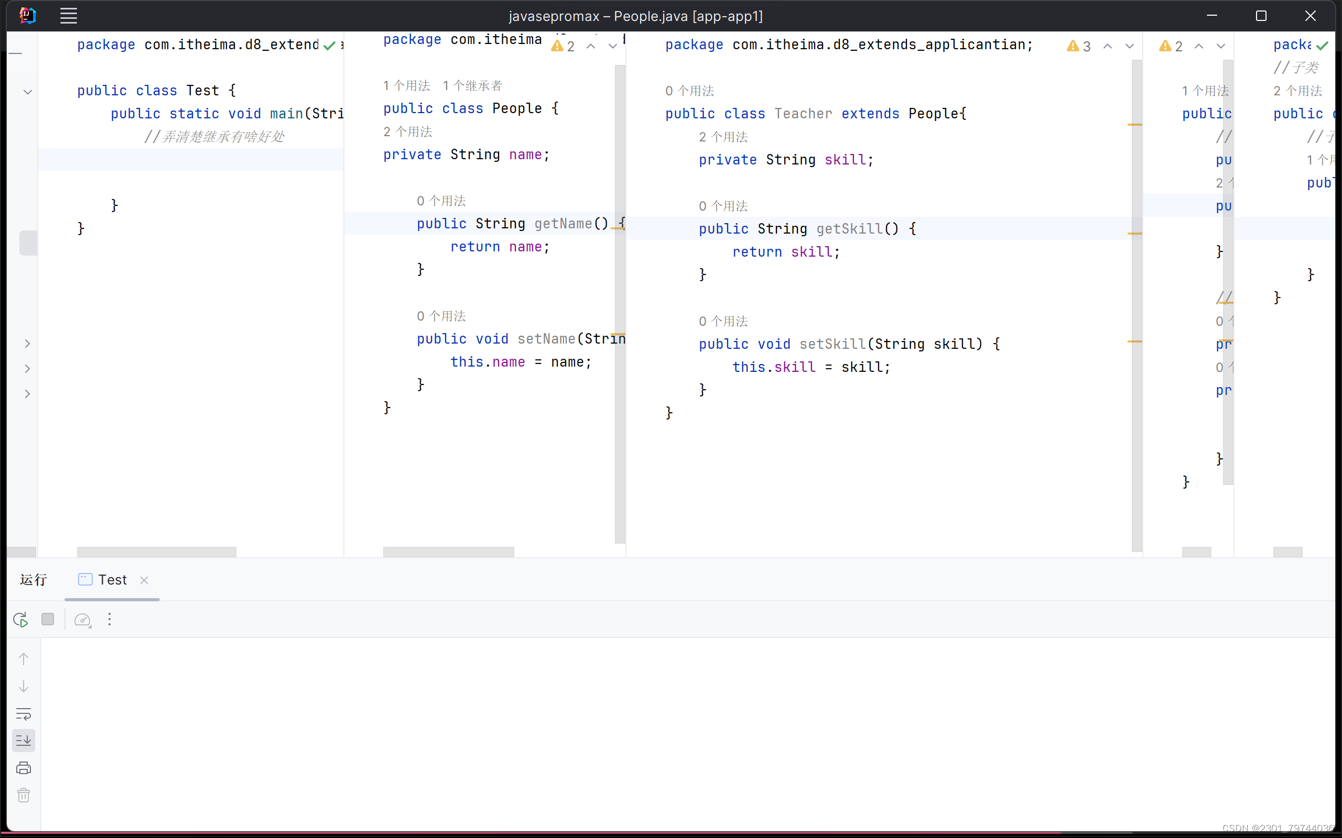Click the horizontal scrollbar of Test editor

(156, 552)
